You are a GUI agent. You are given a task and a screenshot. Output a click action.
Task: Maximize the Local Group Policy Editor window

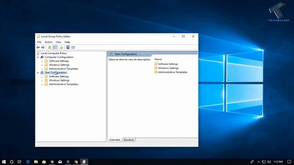click(183, 36)
